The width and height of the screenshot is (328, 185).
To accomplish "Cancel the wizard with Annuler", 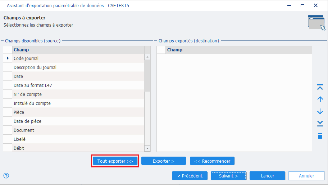I will click(x=306, y=176).
